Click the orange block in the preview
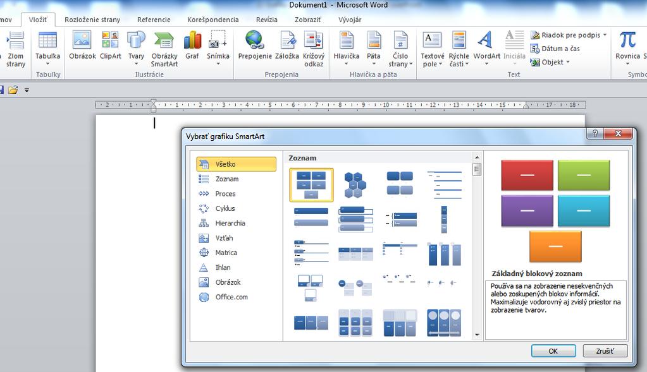Image resolution: width=647 pixels, height=372 pixels. point(555,246)
